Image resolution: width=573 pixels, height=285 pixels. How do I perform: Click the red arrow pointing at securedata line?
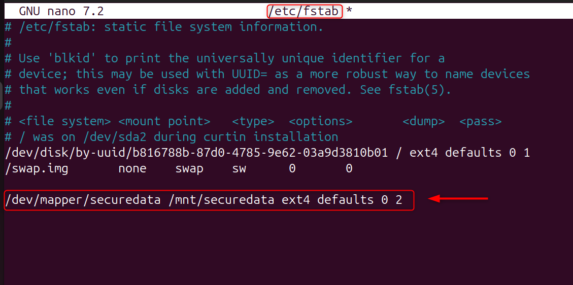[x=458, y=199]
